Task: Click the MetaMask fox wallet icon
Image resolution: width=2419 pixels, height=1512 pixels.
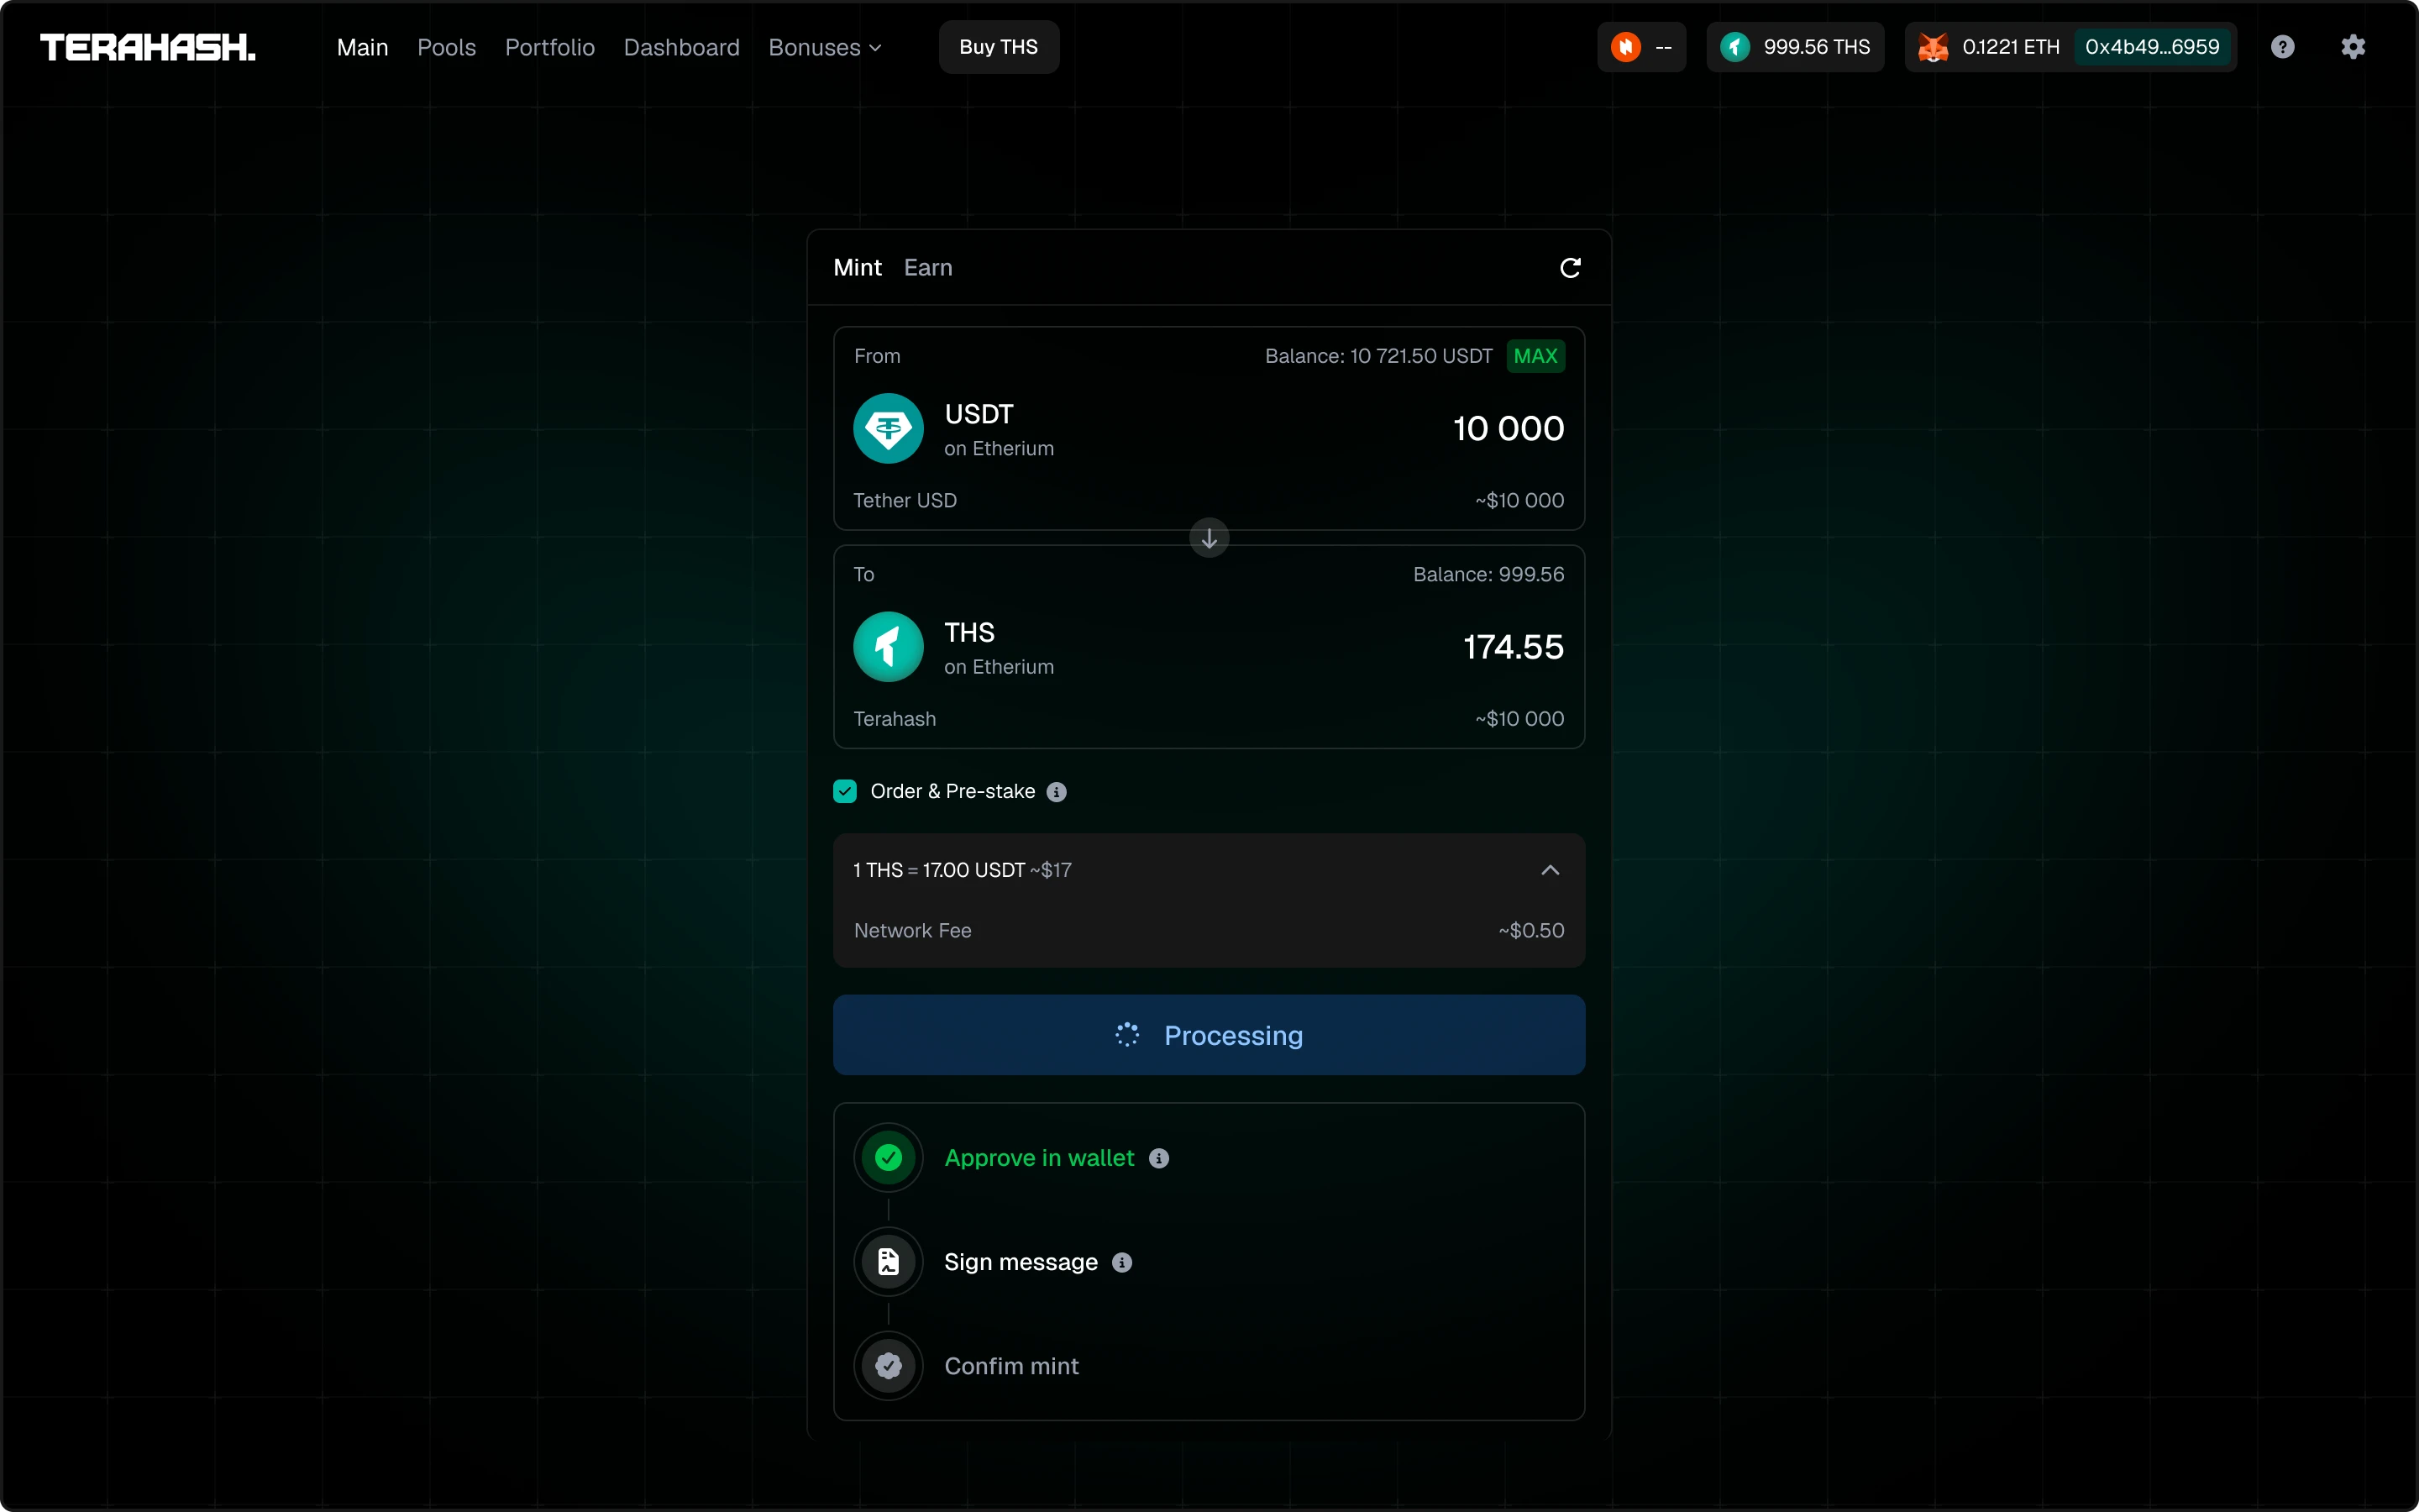Action: [1934, 47]
